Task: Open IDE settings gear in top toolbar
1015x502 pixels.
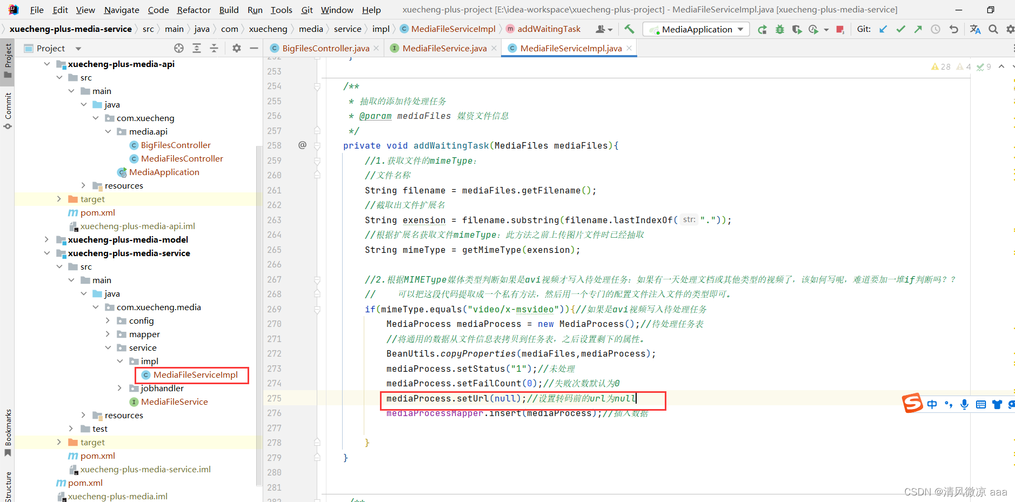Action: point(1010,29)
